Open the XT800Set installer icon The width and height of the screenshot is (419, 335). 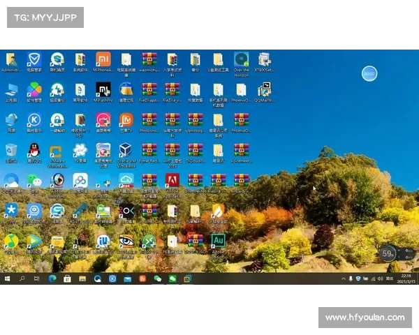point(264,59)
